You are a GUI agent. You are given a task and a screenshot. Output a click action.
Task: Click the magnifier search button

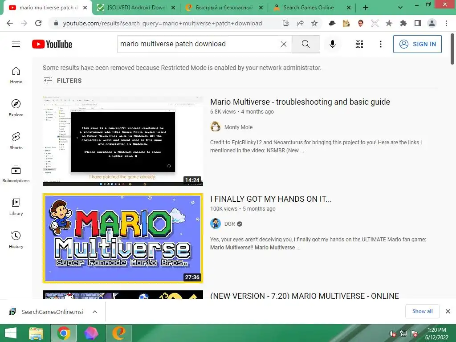tap(305, 44)
